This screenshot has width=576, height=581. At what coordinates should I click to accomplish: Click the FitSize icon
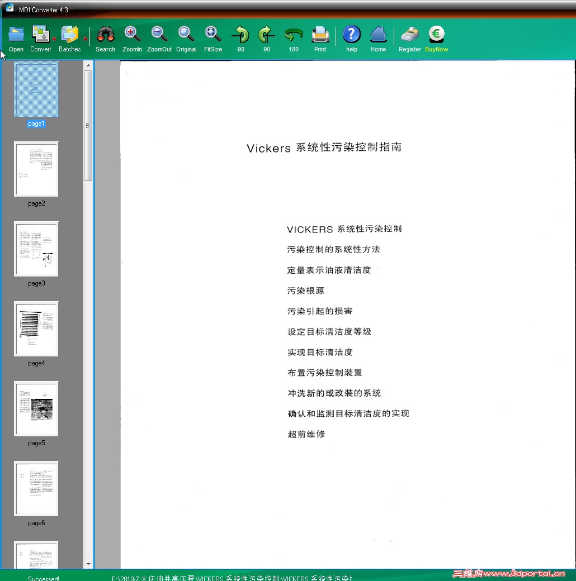pos(213,34)
